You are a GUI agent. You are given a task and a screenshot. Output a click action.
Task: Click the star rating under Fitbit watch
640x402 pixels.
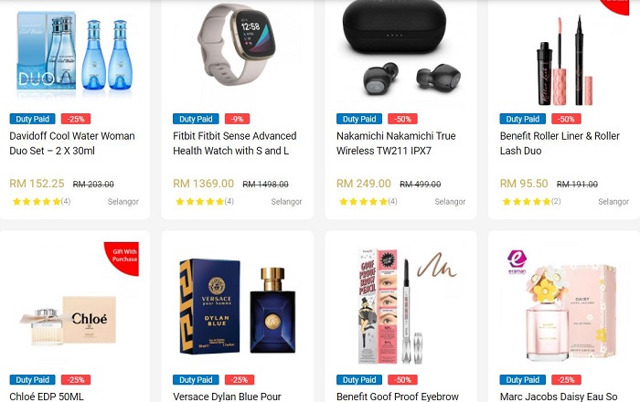click(205, 201)
